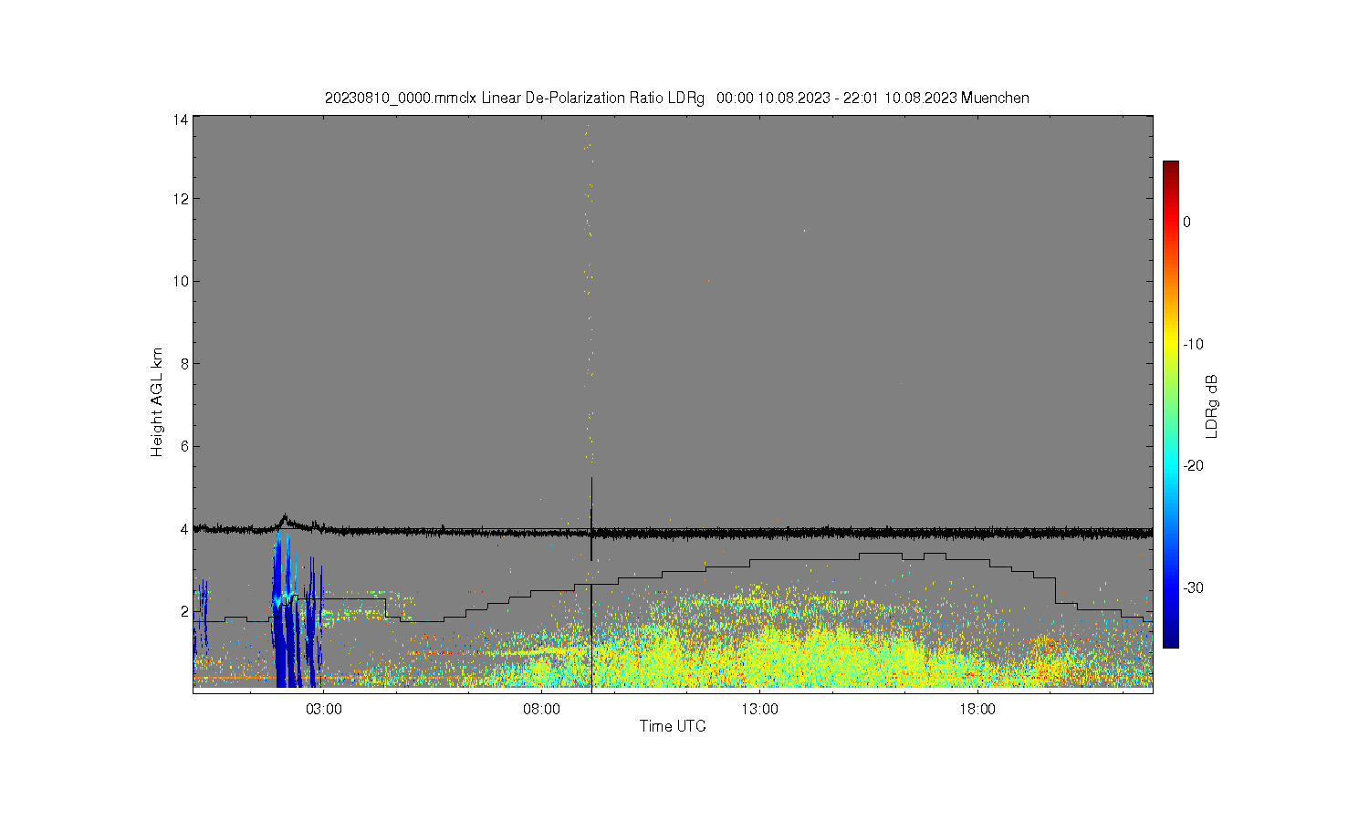Click the 14 km height tick label
The width and height of the screenshot is (1369, 821).
point(182,120)
